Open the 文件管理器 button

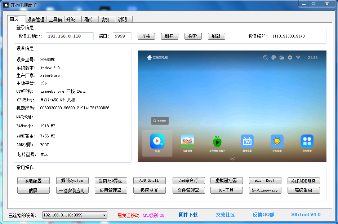[x=188, y=190]
